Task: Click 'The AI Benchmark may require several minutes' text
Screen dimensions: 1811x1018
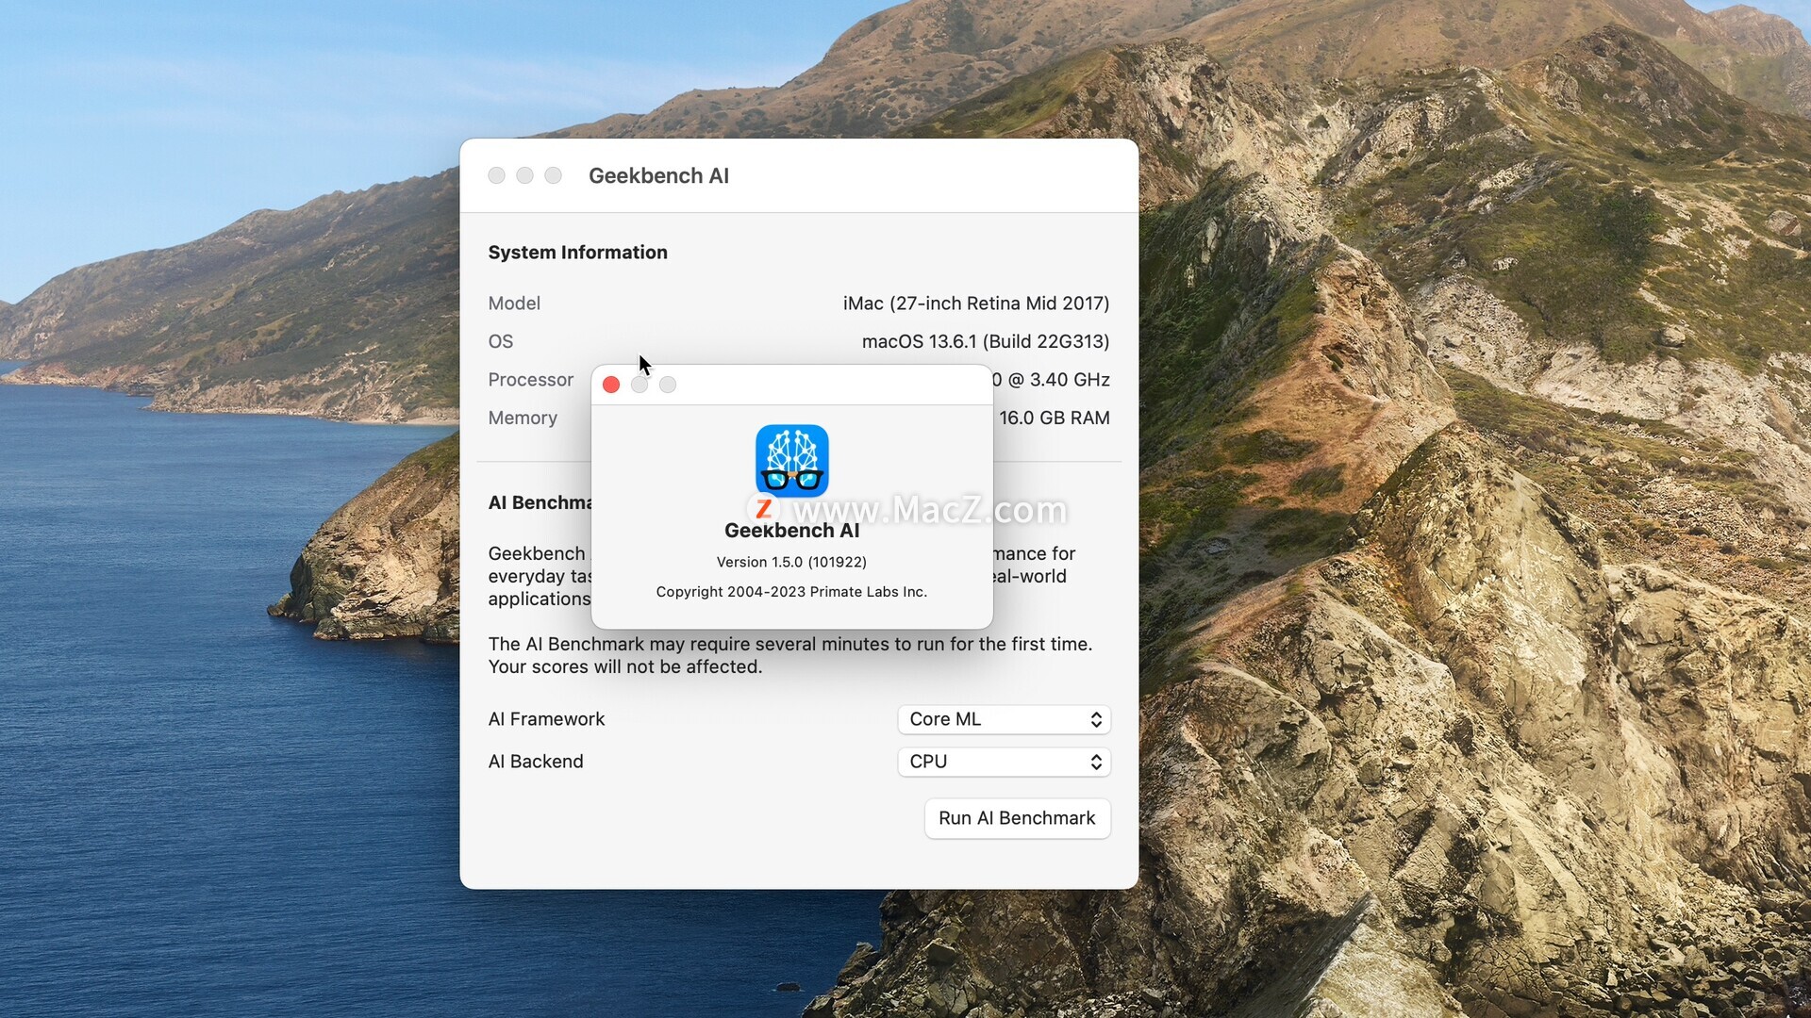Action: (789, 644)
